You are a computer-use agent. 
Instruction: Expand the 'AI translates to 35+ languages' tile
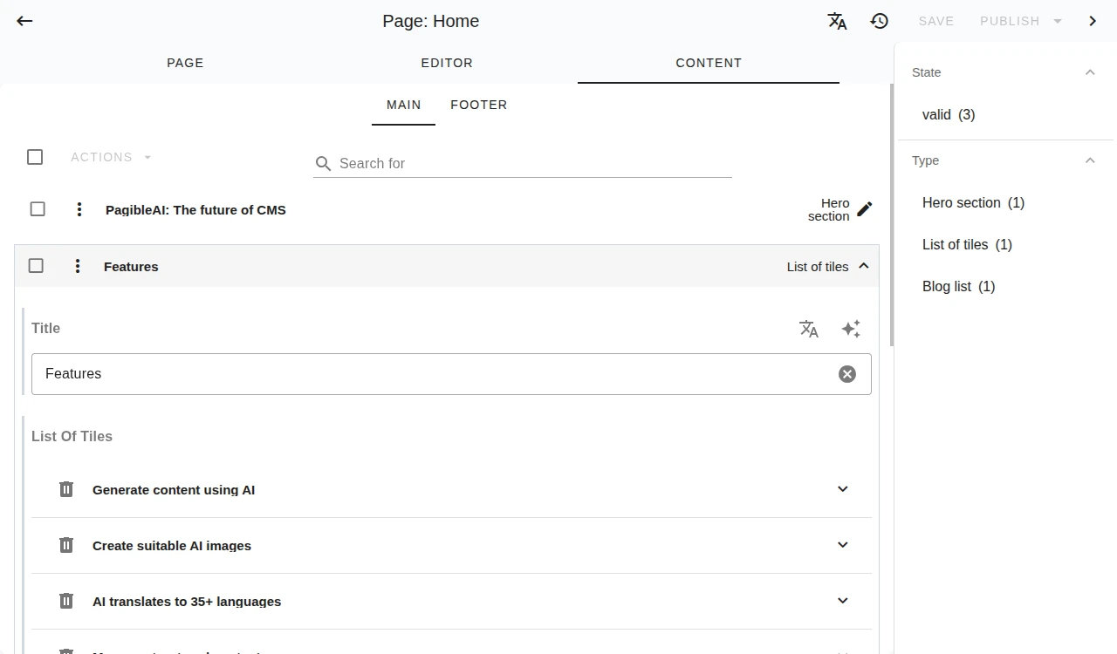[842, 601]
